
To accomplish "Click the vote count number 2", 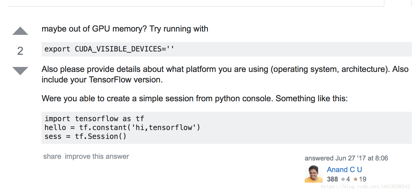I will [20, 51].
